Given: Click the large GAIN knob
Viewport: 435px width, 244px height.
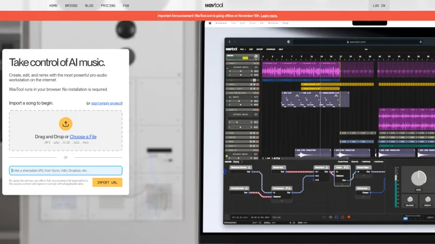Looking at the screenshot, I should (419, 178).
